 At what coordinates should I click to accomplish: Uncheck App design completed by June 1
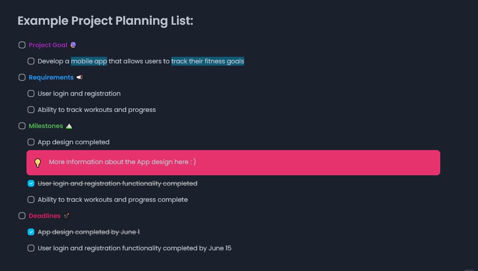[x=31, y=232]
